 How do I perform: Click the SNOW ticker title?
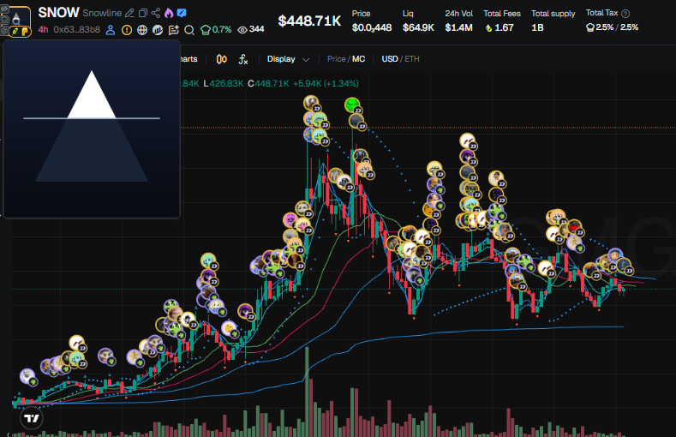[x=58, y=13]
